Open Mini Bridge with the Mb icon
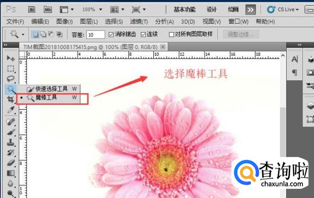The height and width of the screenshot is (198, 314). pos(48,10)
